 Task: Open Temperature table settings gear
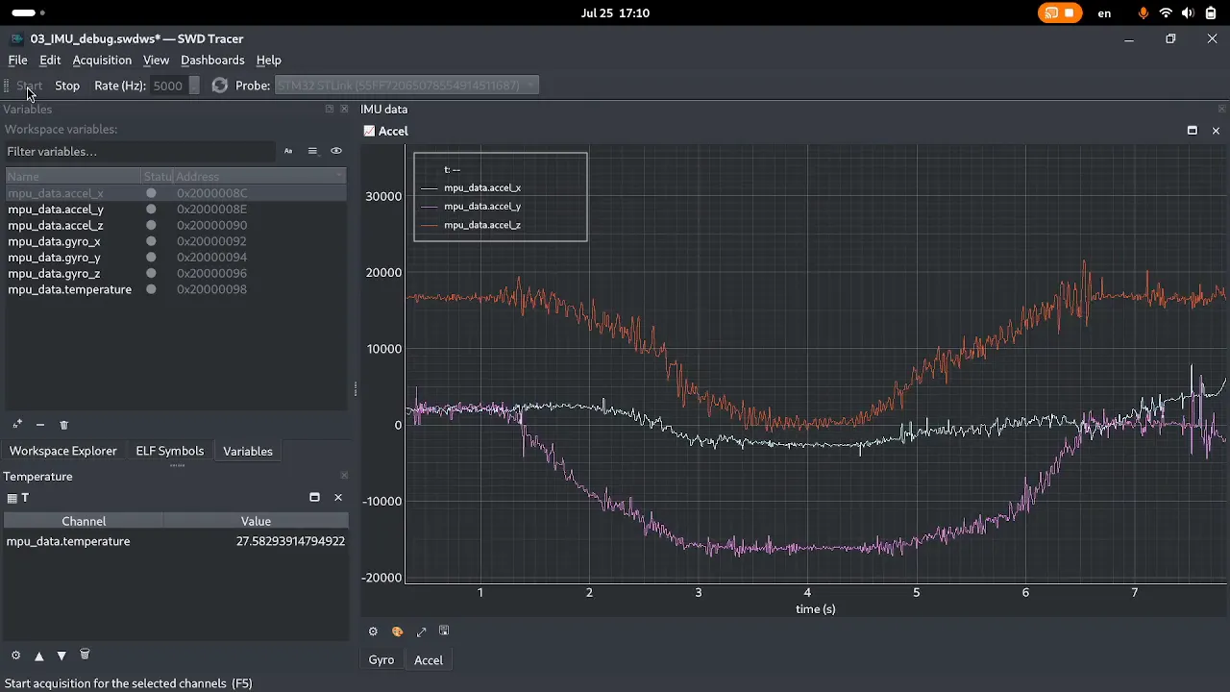click(15, 655)
